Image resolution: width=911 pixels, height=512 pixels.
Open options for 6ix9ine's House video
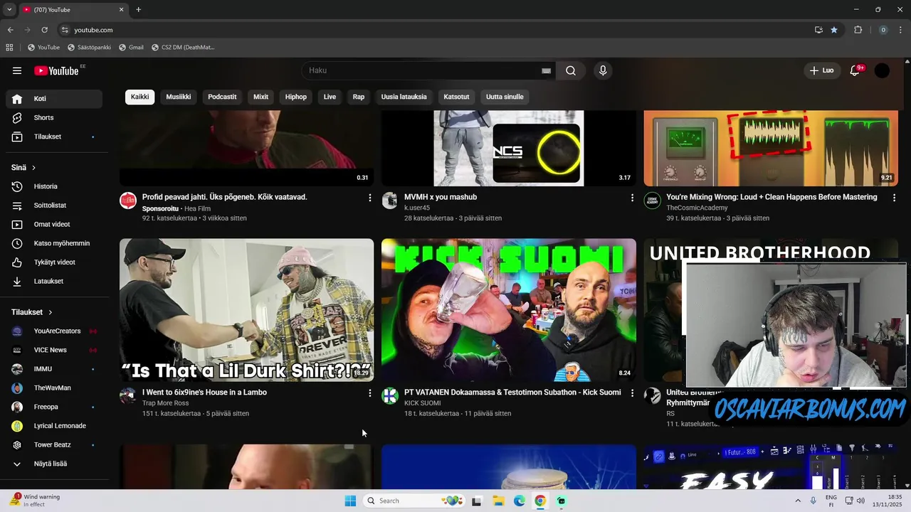click(x=369, y=393)
